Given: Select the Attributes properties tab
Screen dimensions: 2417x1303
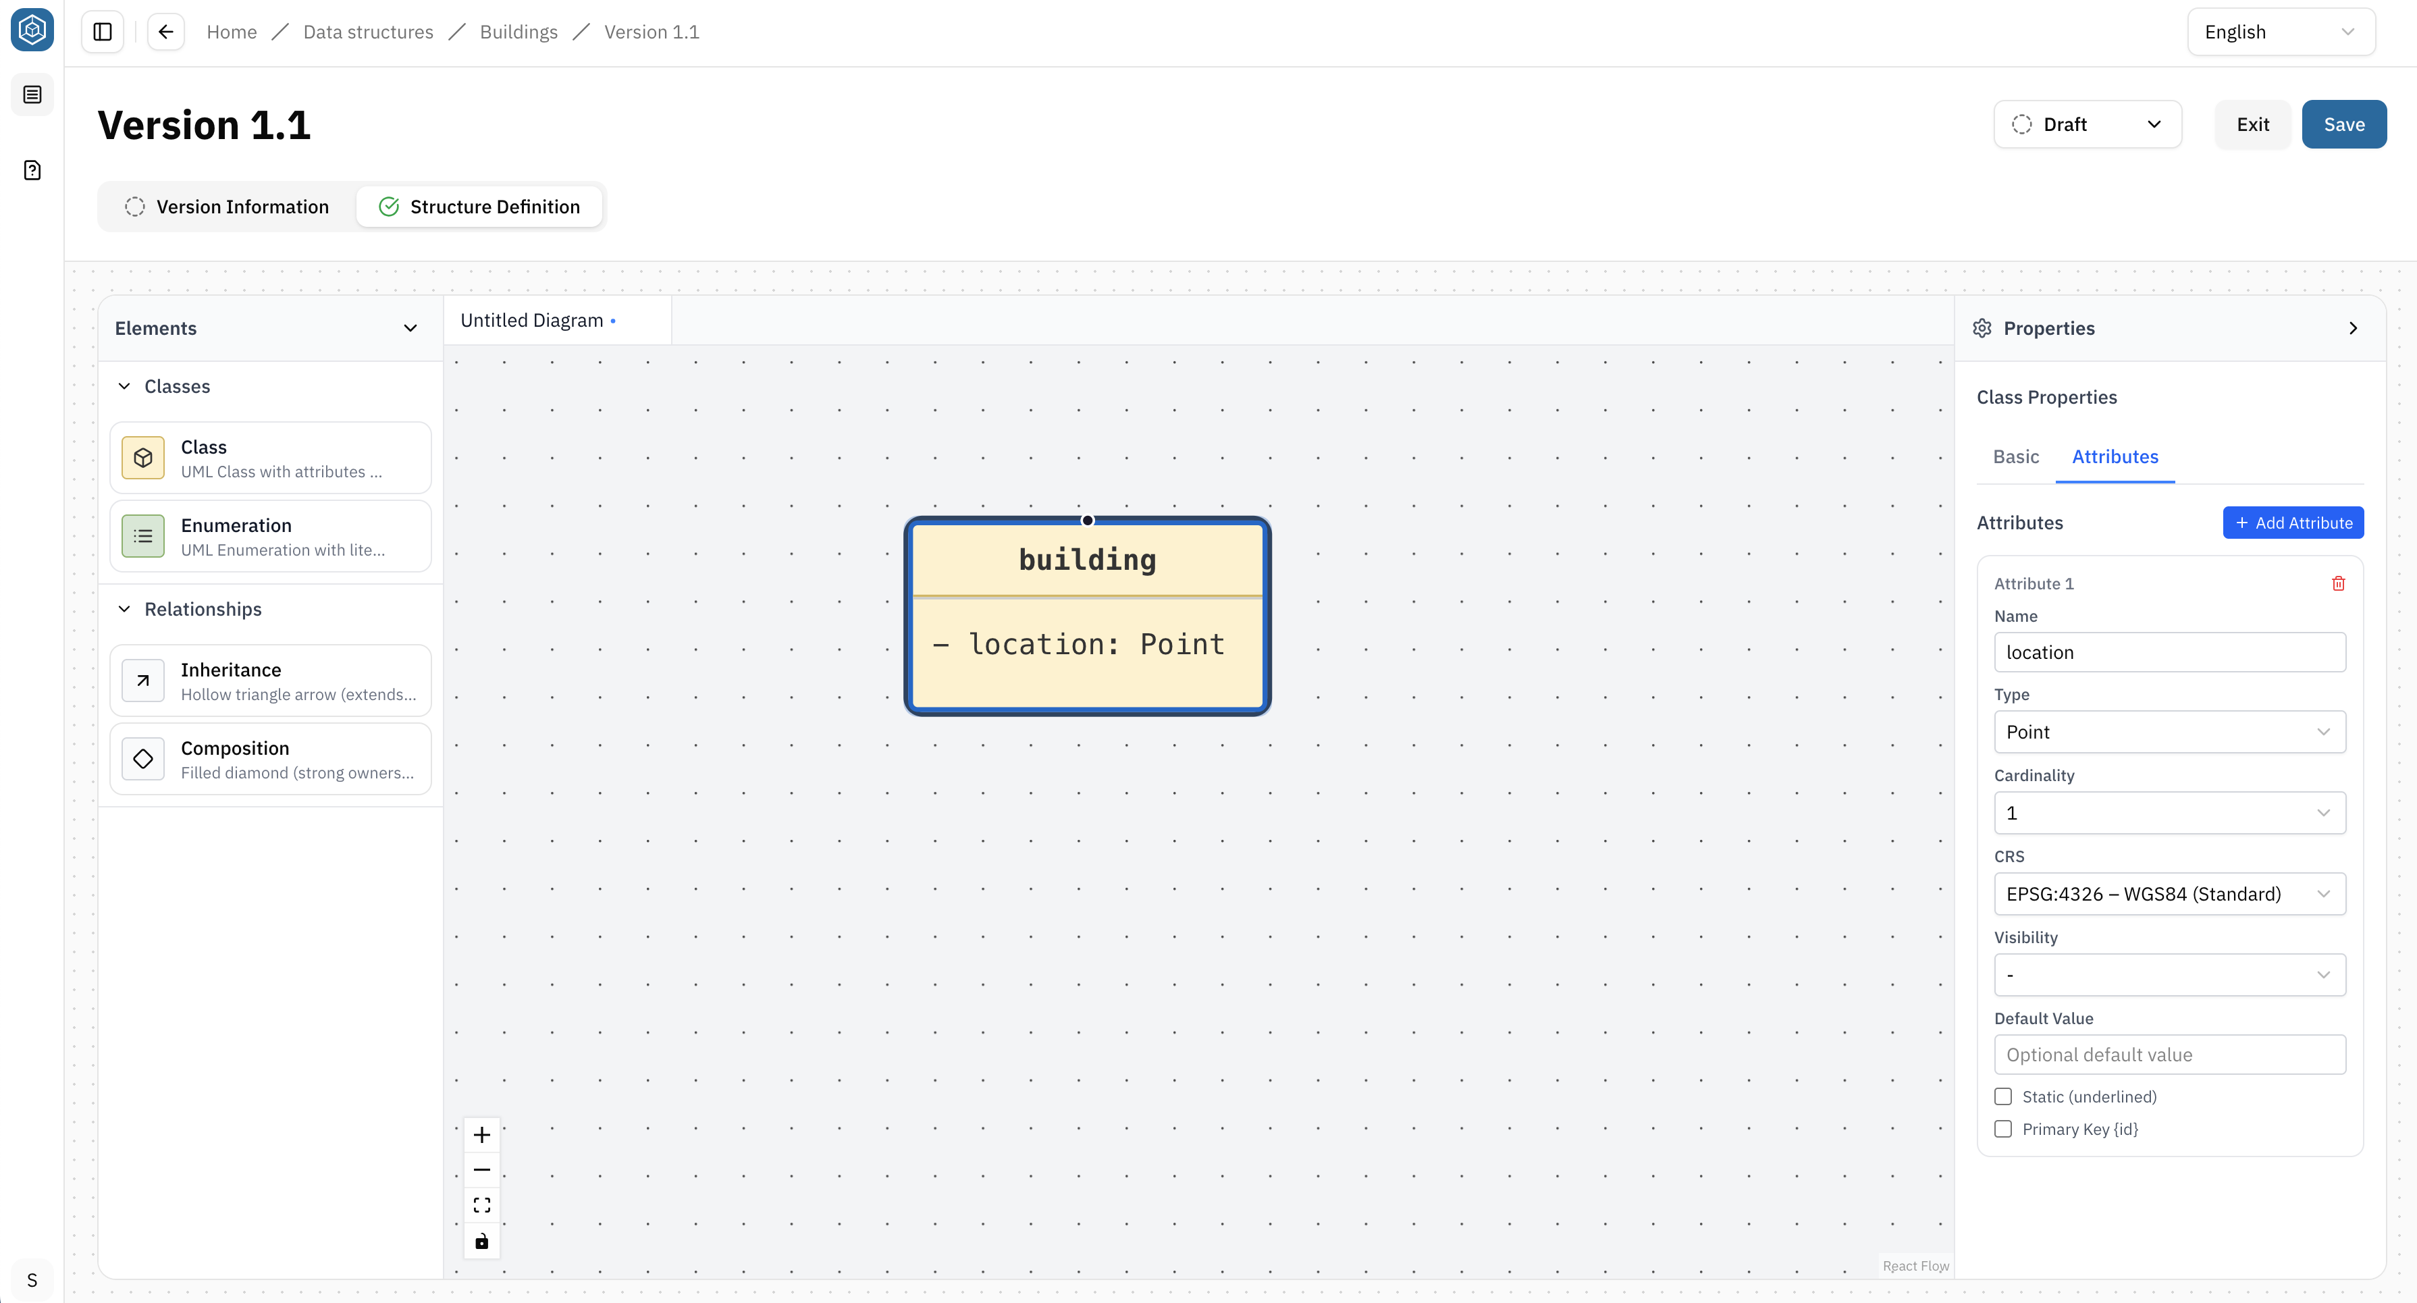Looking at the screenshot, I should coord(2115,457).
